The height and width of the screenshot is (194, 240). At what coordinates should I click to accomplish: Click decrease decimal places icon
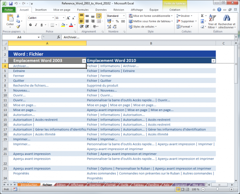(115, 27)
